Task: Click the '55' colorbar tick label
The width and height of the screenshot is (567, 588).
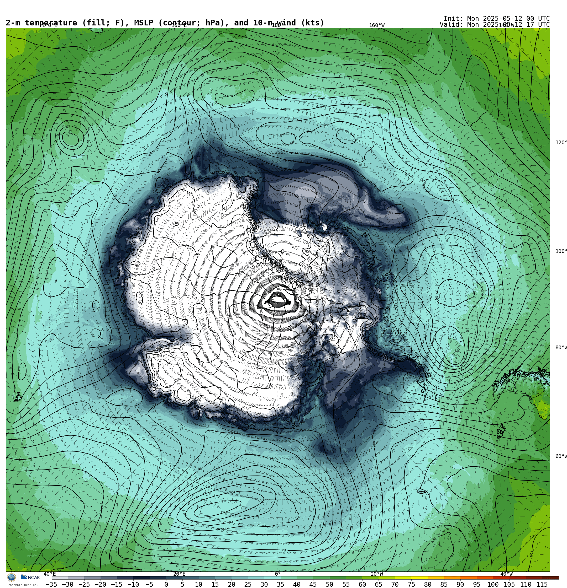Action: 346,584
